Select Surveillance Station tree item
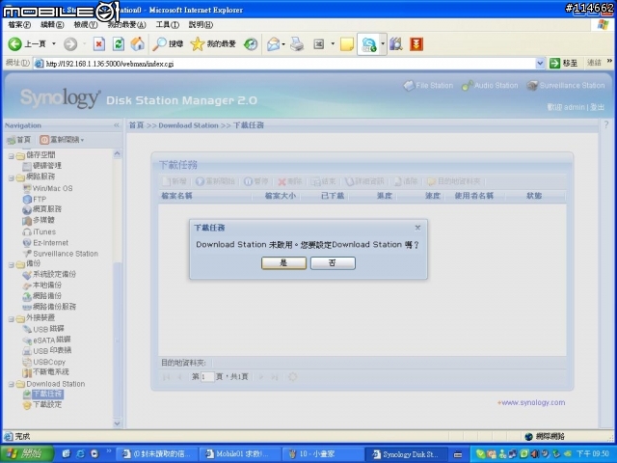This screenshot has height=463, width=617. click(x=61, y=254)
